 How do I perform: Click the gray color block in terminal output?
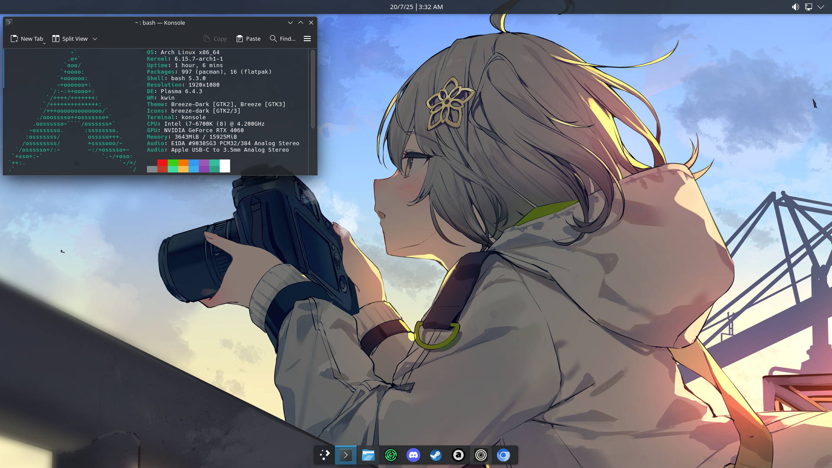coord(152,169)
